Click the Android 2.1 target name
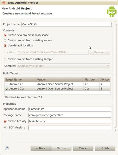Image resolution: width=118 pixels, height=155 pixels. click(x=16, y=84)
